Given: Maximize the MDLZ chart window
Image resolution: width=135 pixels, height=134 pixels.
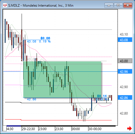Looking at the screenshot, I should click(x=118, y=5).
